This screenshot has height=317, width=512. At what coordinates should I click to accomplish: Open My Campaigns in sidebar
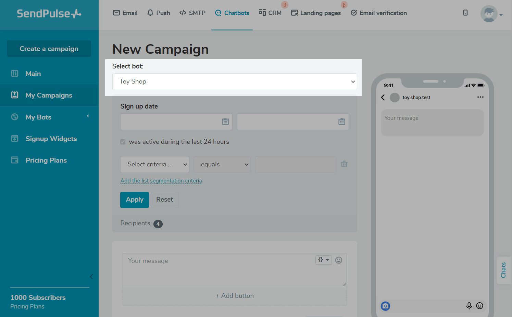pos(49,95)
